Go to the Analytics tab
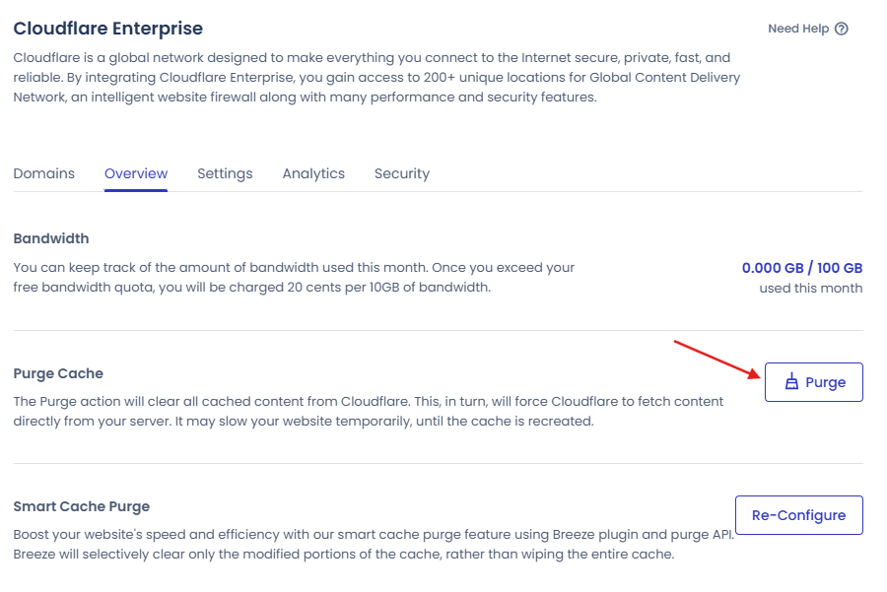Image resolution: width=887 pixels, height=592 pixels. 313,173
